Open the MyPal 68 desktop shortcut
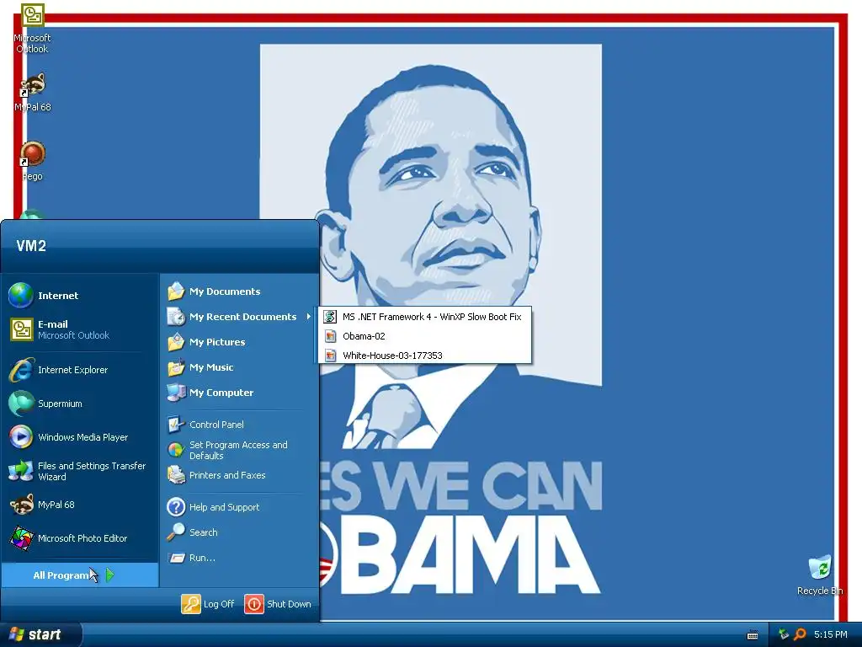This screenshot has height=647, width=862. coord(33,92)
